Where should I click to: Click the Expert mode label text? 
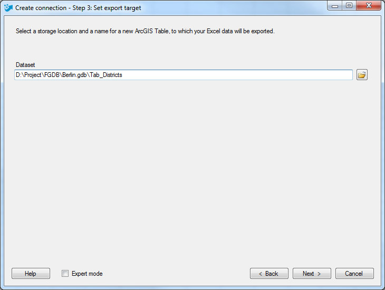(x=87, y=274)
